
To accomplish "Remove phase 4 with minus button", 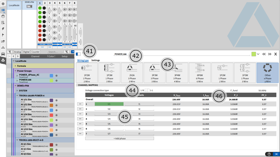I will (x=80, y=119).
